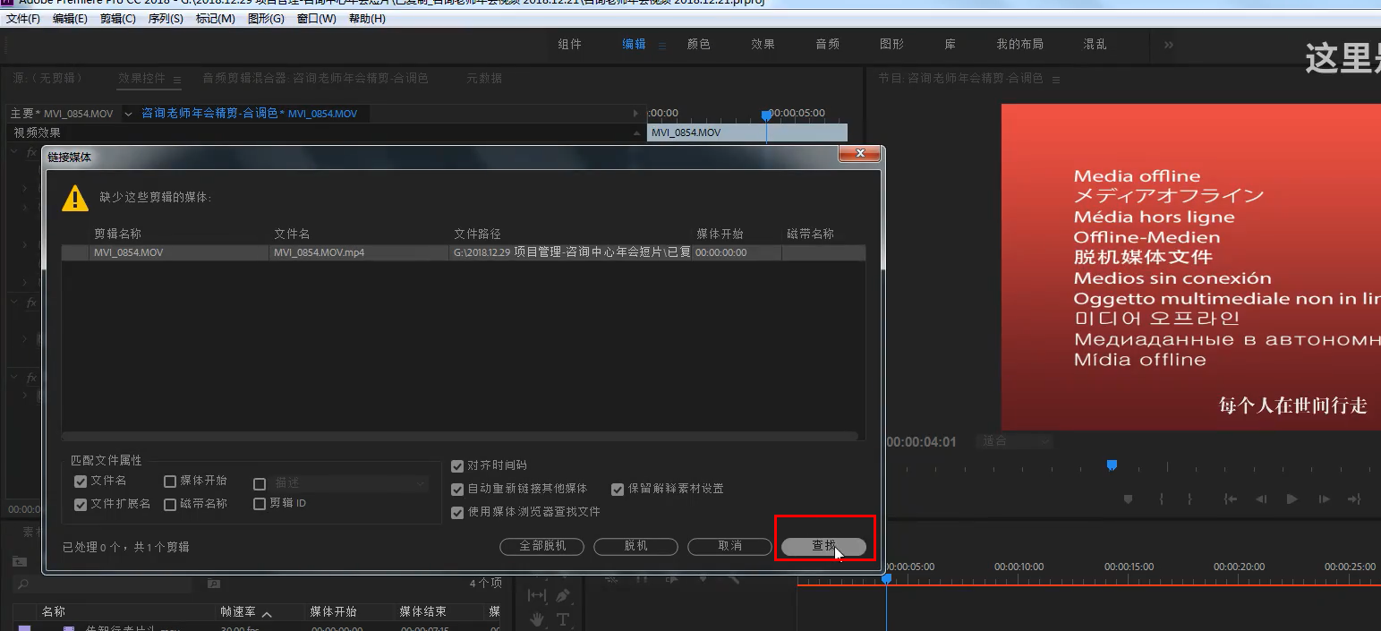1381x631 pixels.
Task: Switch to 组件 workspace
Action: (570, 44)
